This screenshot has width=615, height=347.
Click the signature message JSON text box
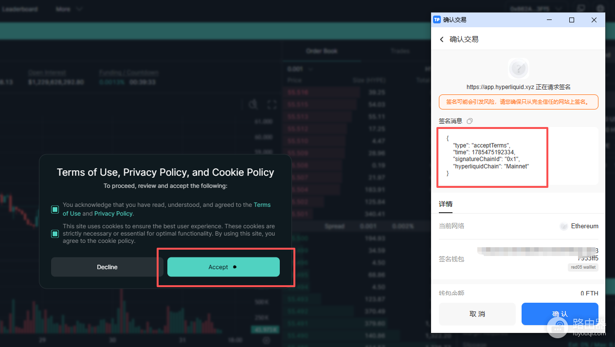tap(518, 156)
